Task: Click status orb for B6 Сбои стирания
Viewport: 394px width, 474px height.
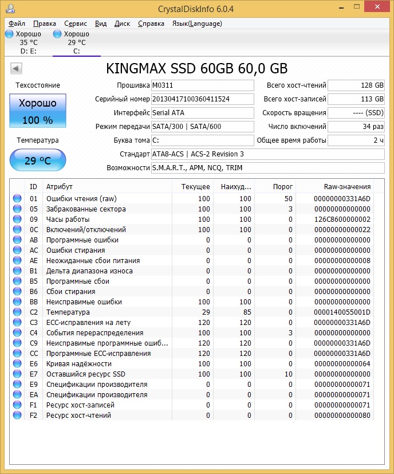Action: (17, 291)
